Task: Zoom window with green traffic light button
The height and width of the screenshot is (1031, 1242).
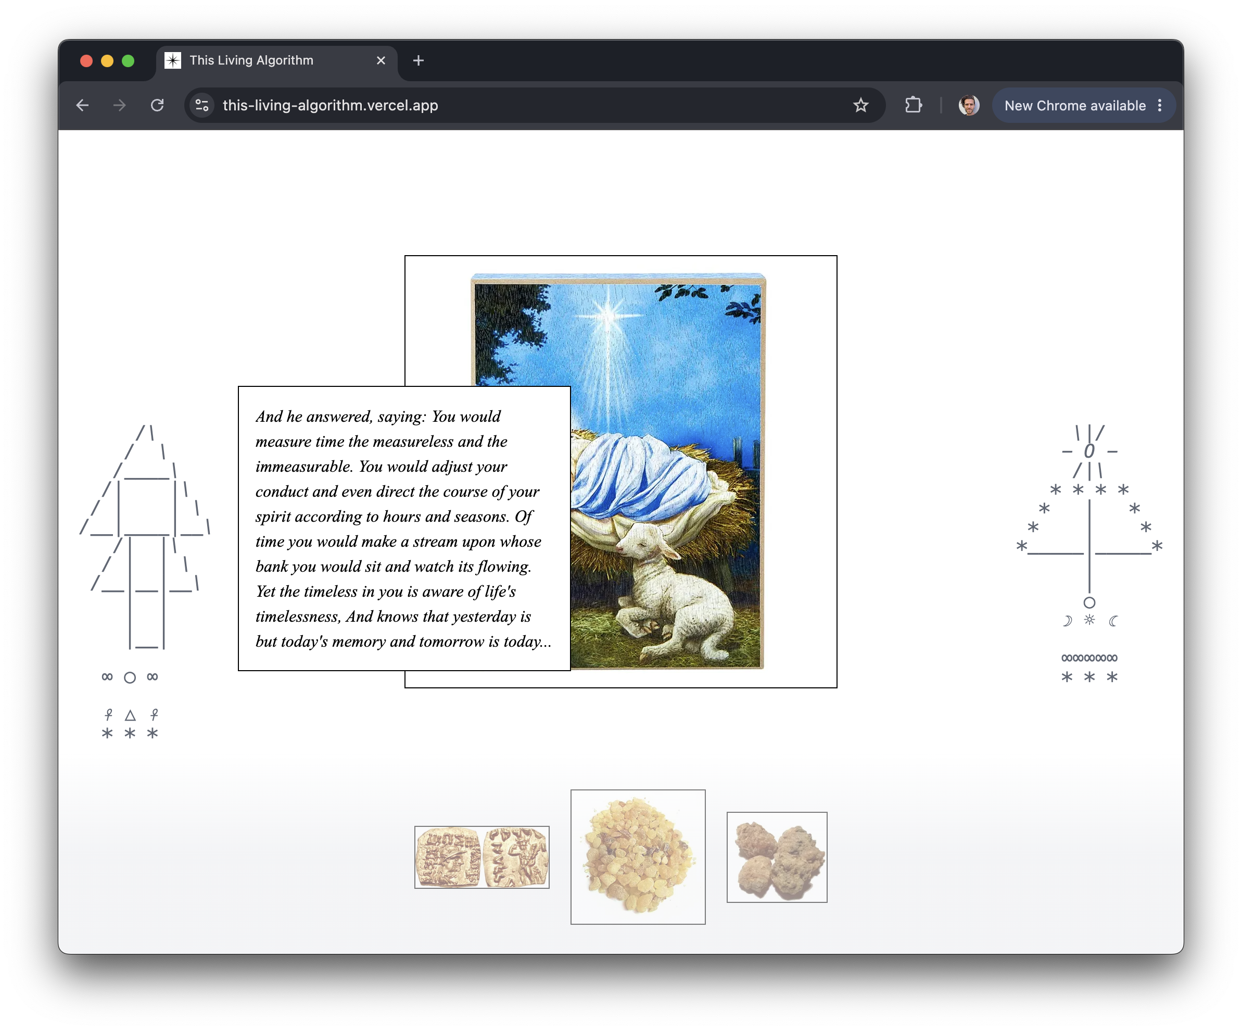Action: click(x=128, y=60)
